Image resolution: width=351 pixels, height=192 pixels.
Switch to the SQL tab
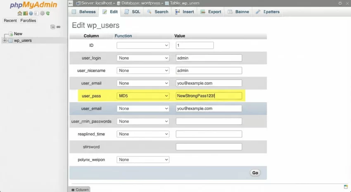[132, 12]
